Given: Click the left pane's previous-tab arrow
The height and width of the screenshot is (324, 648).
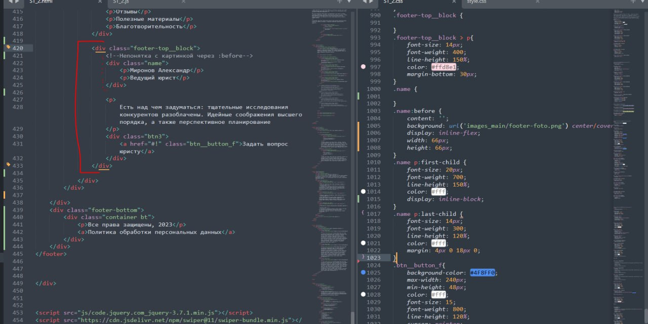Looking at the screenshot, I should coord(11,2).
